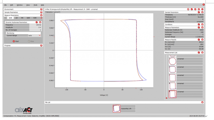Switch to the LM tab
214x120 pixels.
click(x=16, y=18)
